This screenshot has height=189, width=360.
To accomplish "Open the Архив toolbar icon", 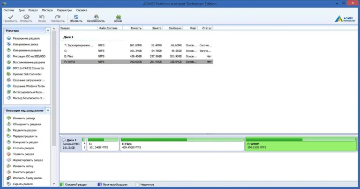I will 118,19.
